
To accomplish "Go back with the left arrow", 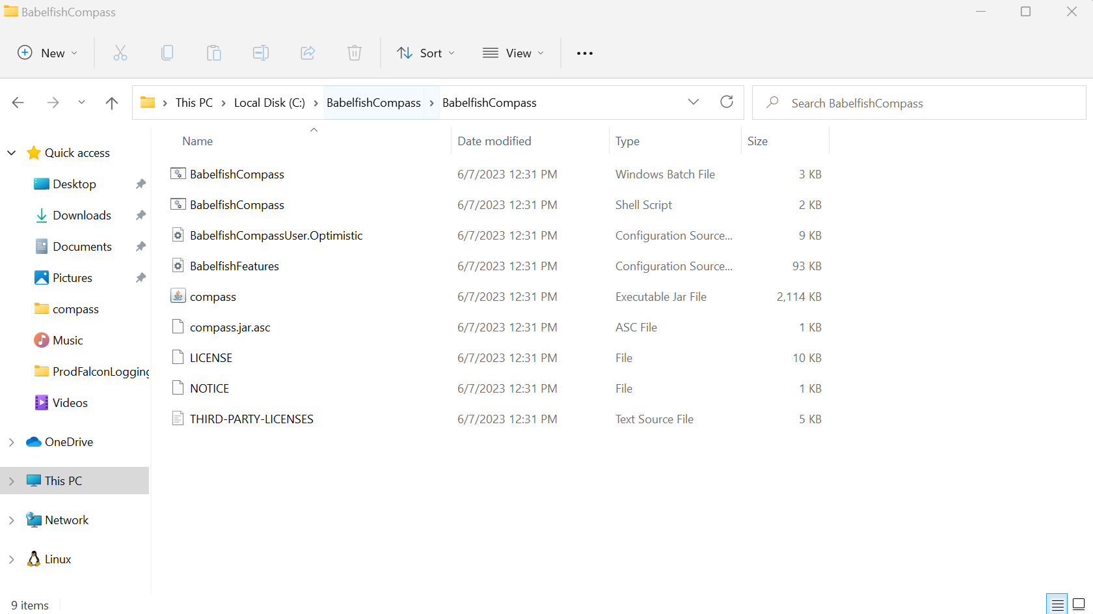I will pyautogui.click(x=18, y=103).
